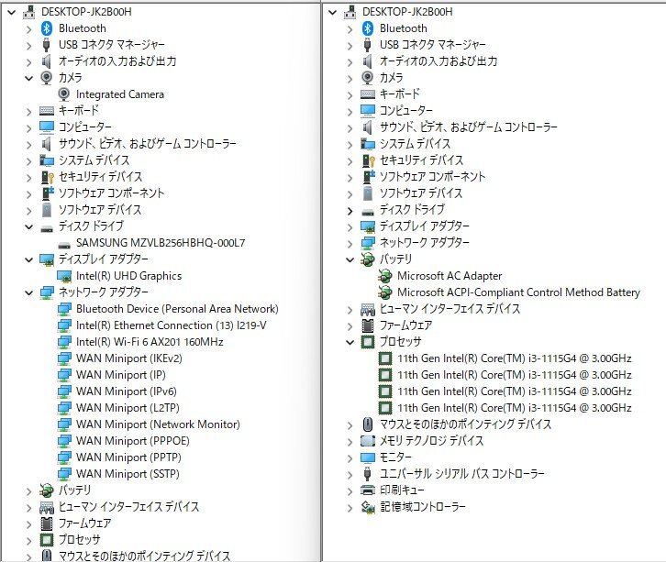Click the マウスとそのほかのポインティング デバイス icon in the right pane
The height and width of the screenshot is (562, 666).
click(x=368, y=424)
